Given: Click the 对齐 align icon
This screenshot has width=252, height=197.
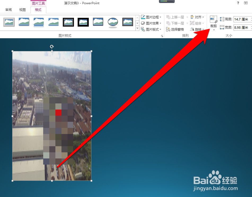Looking at the screenshot, I should point(192,17).
